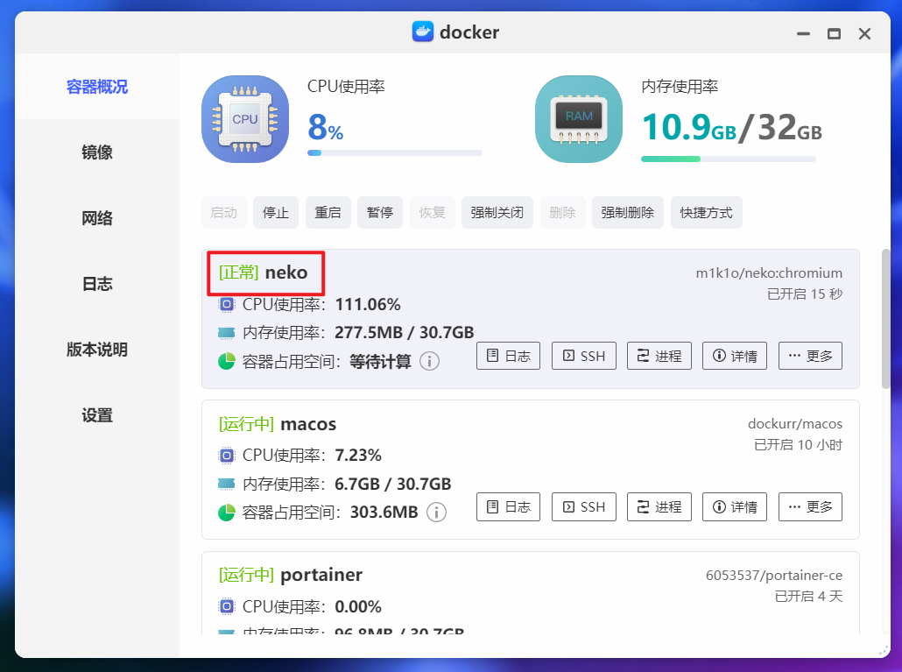This screenshot has width=902, height=672.
Task: Click the 10.9GB/32GB memory value
Action: (732, 127)
